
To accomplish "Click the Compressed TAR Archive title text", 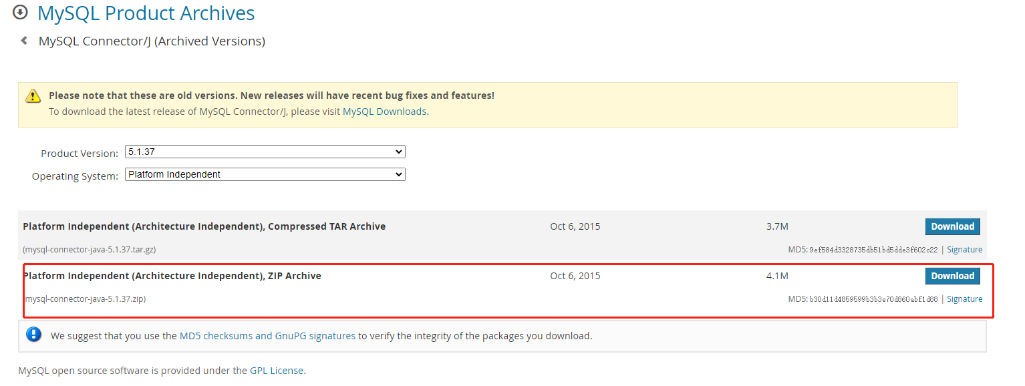I will click(x=204, y=226).
